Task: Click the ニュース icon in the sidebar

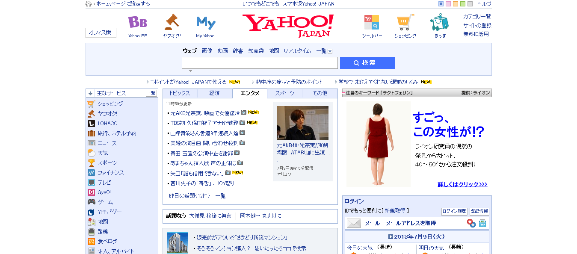Action: pyautogui.click(x=91, y=143)
